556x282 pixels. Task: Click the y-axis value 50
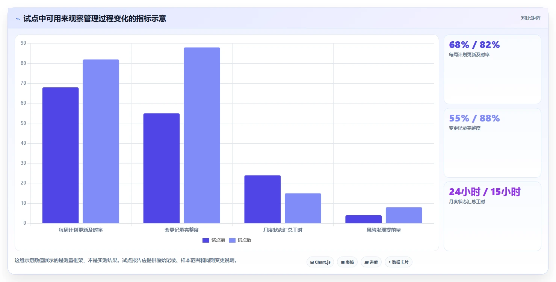point(23,123)
